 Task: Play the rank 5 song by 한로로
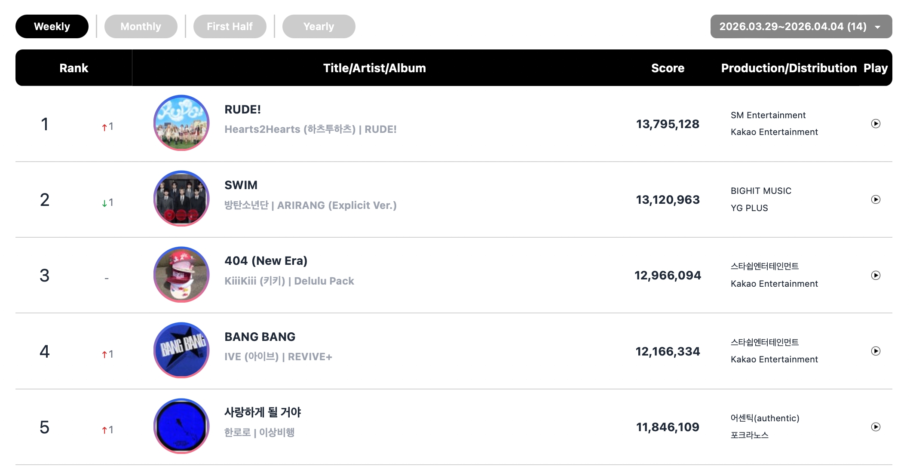(x=875, y=427)
